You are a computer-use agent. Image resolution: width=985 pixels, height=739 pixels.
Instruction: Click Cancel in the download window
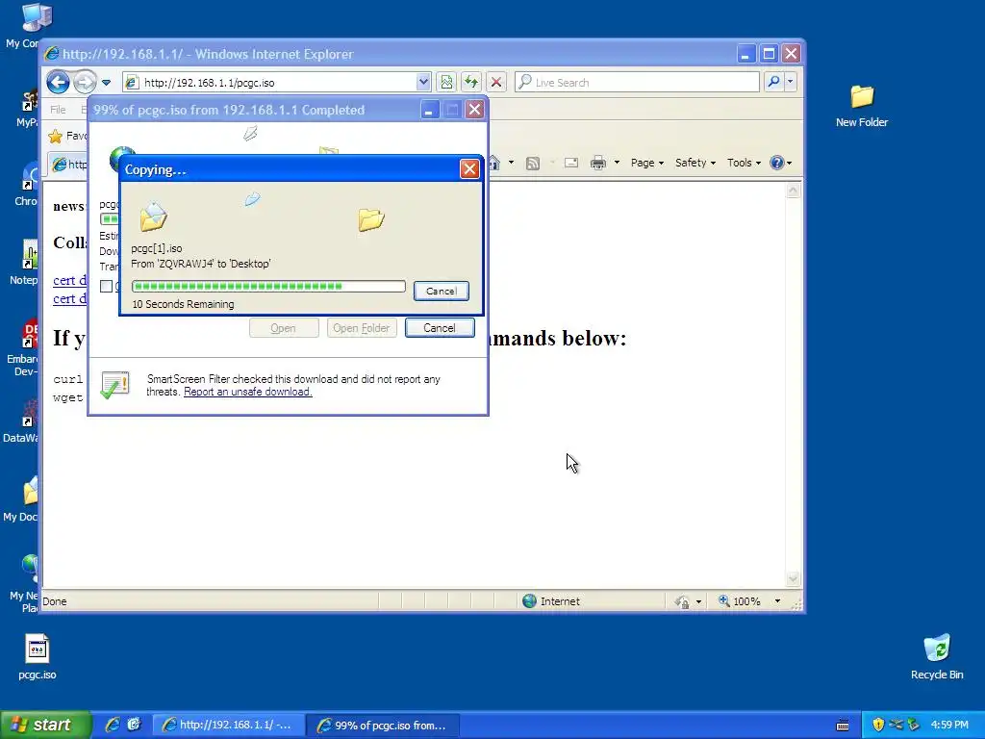(440, 327)
